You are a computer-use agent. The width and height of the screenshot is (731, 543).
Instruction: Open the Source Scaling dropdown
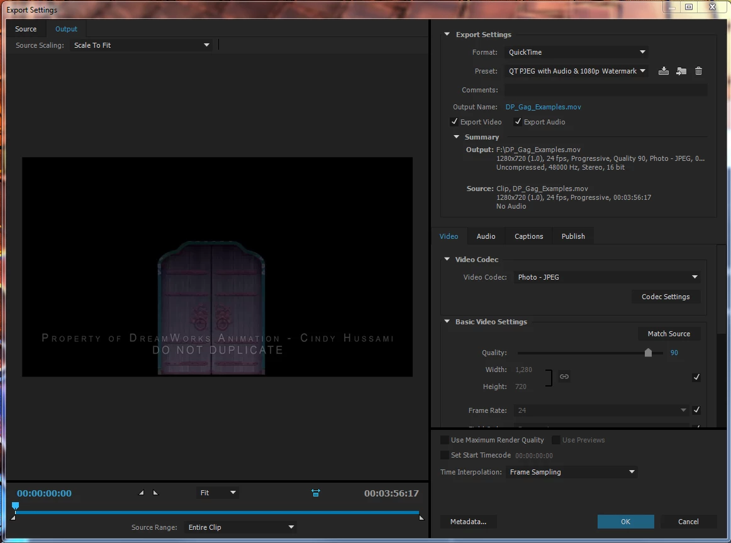point(142,45)
